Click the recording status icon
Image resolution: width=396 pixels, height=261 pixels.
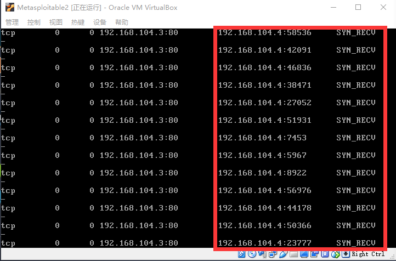314,254
